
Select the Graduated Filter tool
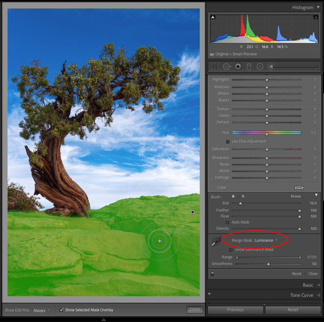249,67
